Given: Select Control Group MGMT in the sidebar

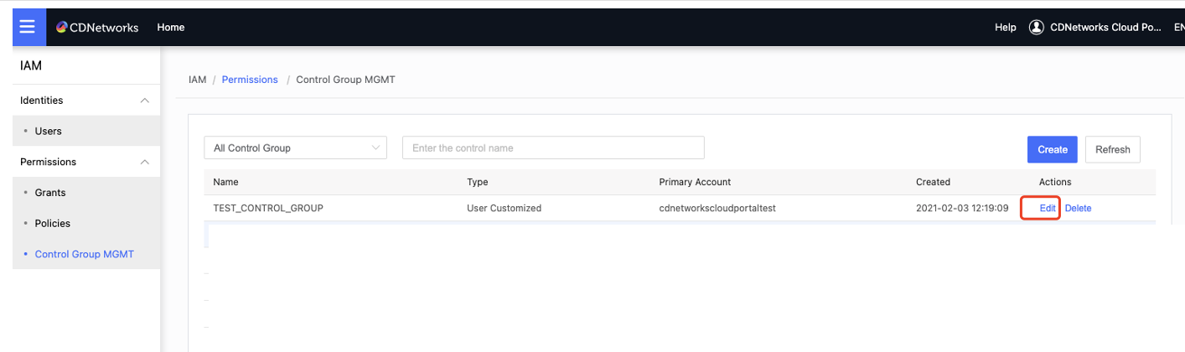Looking at the screenshot, I should pos(84,254).
